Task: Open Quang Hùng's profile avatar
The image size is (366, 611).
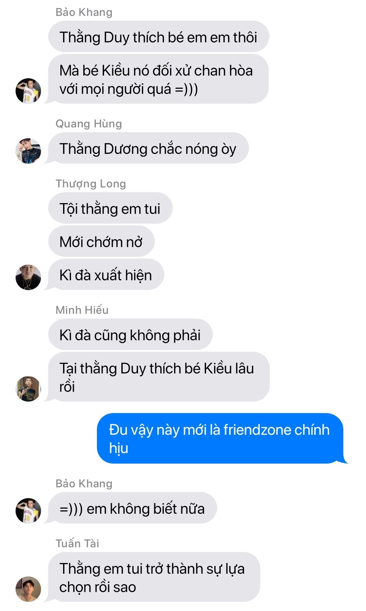Action: click(28, 151)
